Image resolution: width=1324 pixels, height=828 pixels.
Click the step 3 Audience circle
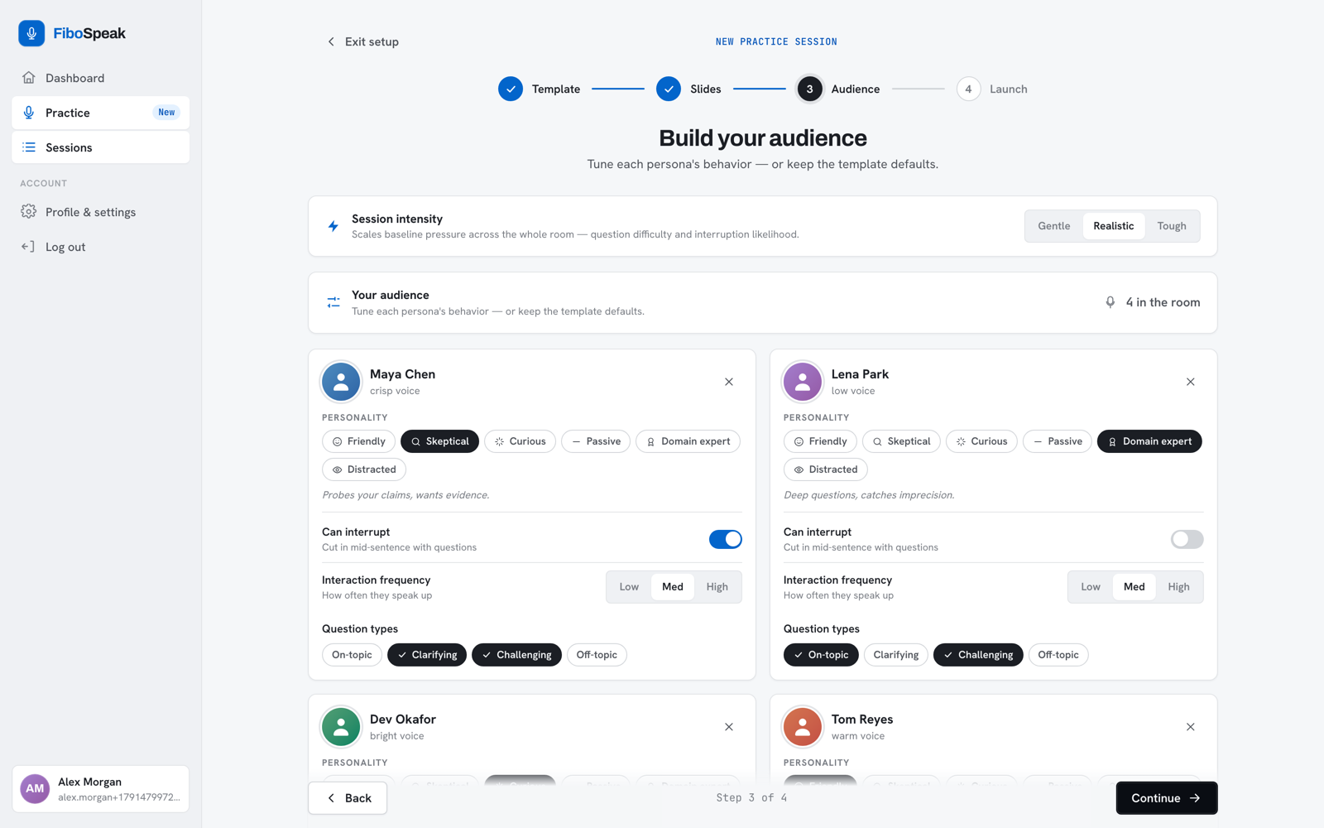[810, 89]
